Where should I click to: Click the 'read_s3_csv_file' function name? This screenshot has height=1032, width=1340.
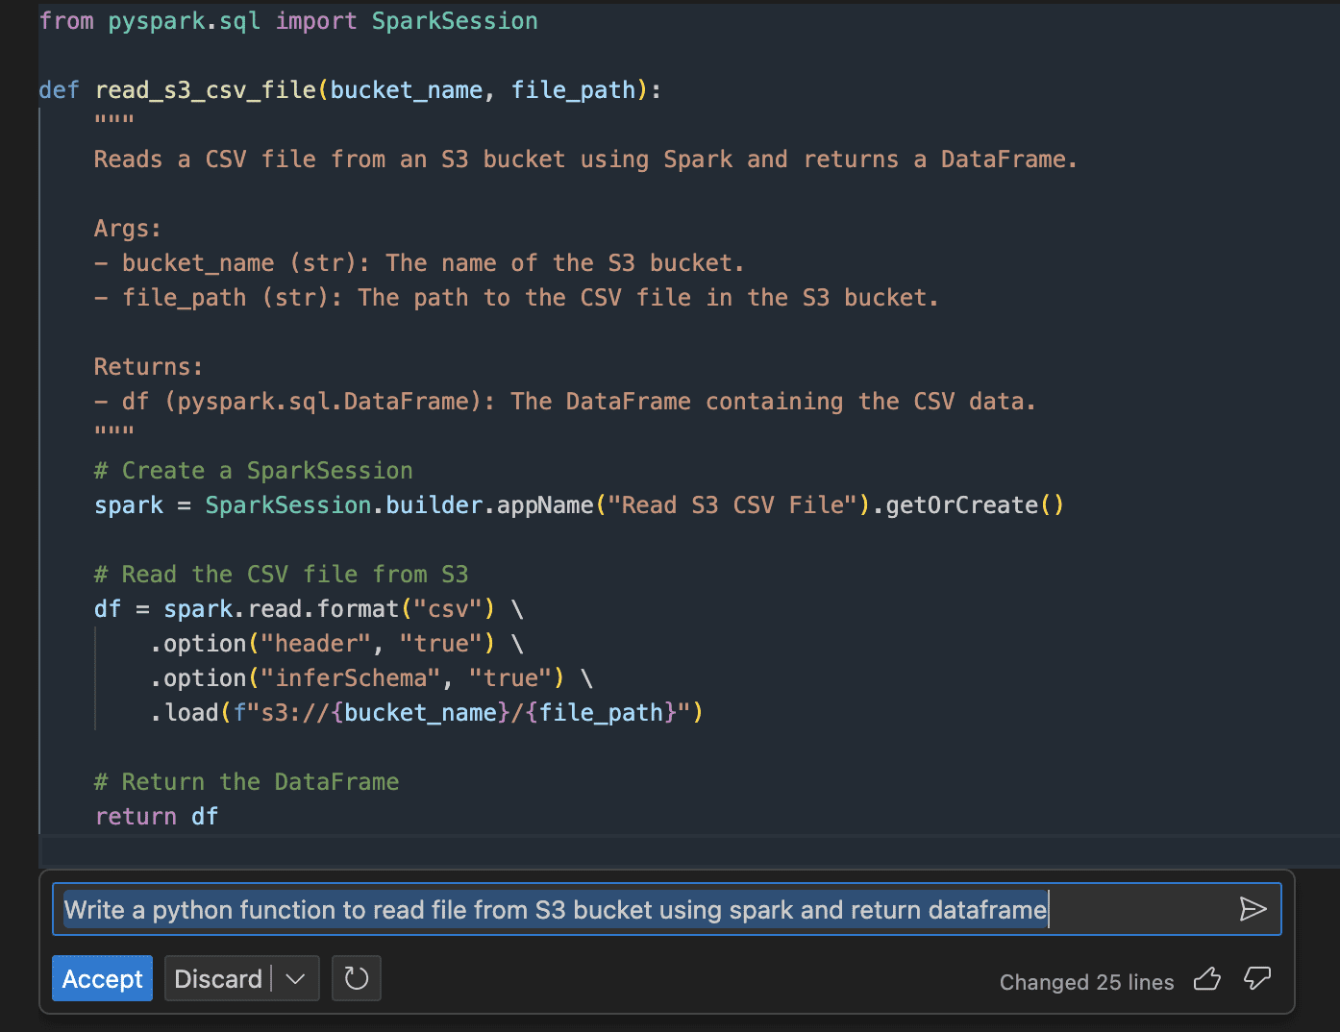205,90
